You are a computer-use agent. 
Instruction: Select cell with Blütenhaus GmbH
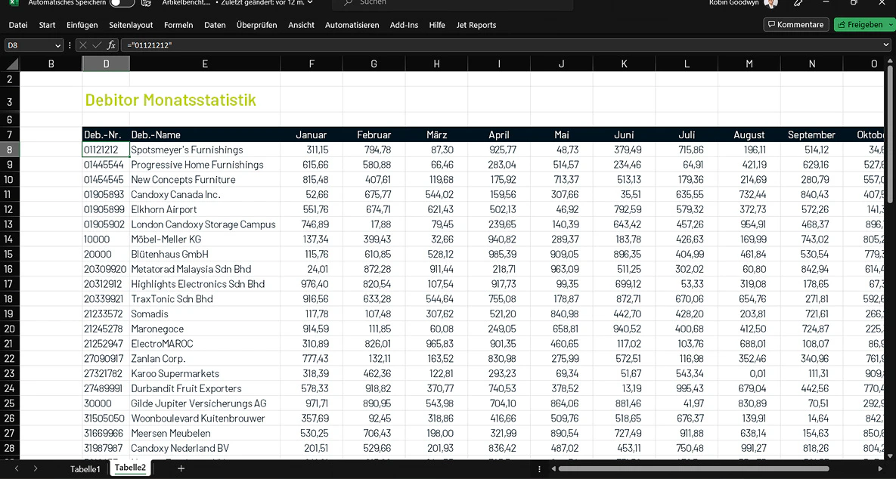205,254
